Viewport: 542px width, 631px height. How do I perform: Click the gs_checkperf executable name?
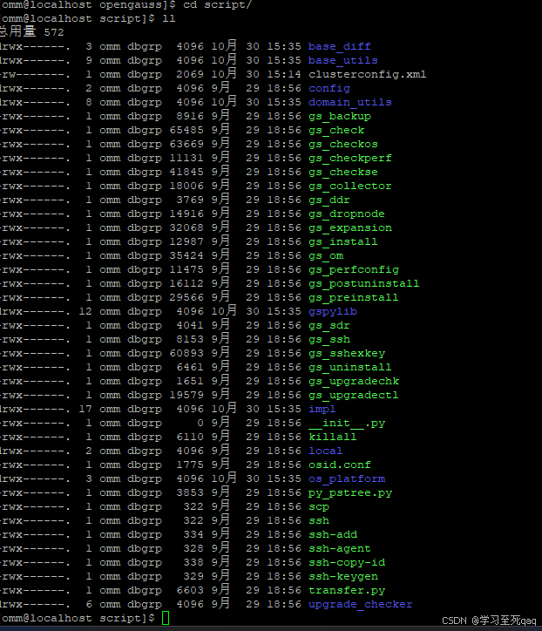(349, 158)
